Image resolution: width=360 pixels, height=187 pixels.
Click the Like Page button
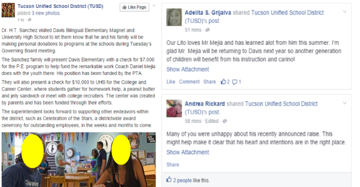(134, 7)
